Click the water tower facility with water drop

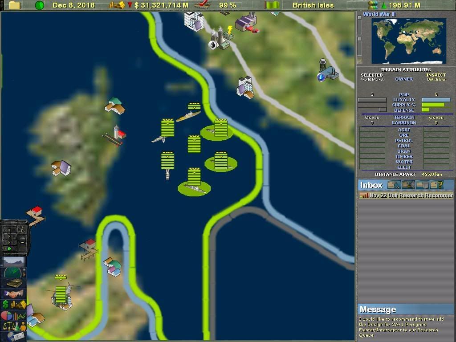tap(327, 70)
